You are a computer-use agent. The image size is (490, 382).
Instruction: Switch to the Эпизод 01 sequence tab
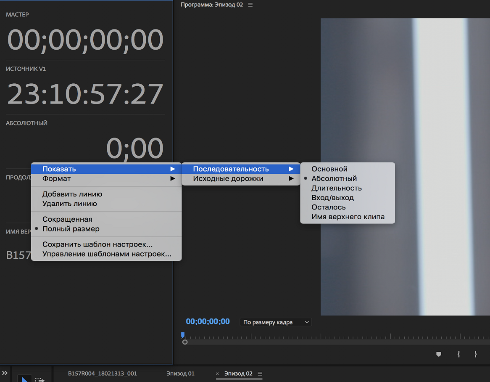[180, 374]
